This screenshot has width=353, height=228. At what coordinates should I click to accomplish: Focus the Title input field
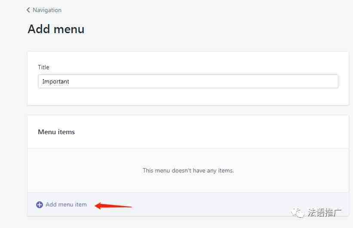pos(188,81)
